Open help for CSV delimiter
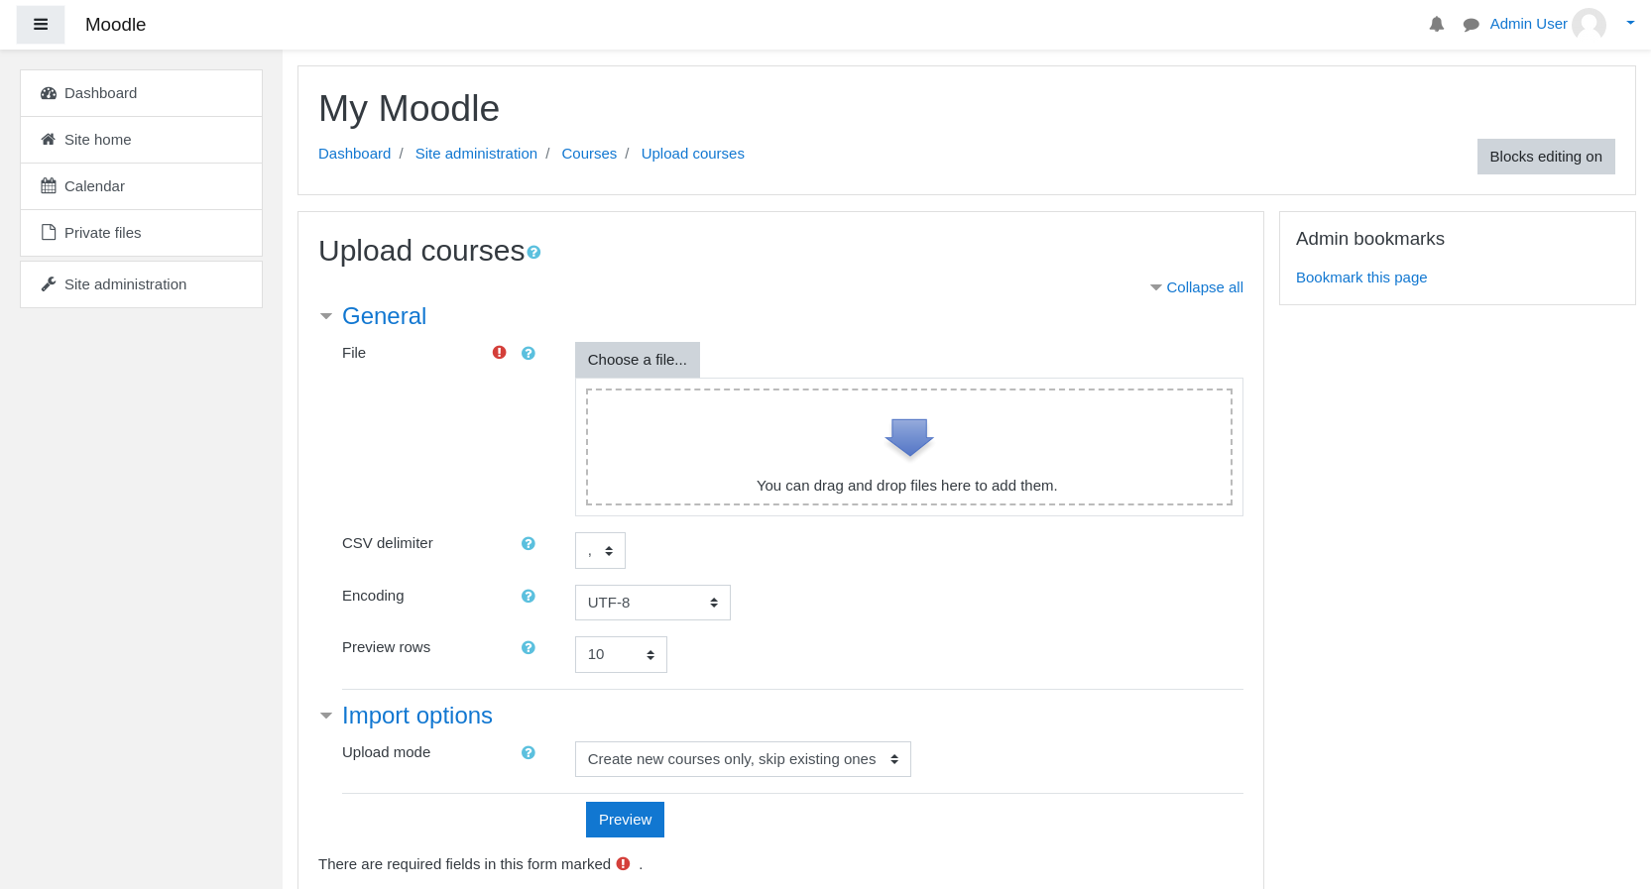 click(x=528, y=543)
